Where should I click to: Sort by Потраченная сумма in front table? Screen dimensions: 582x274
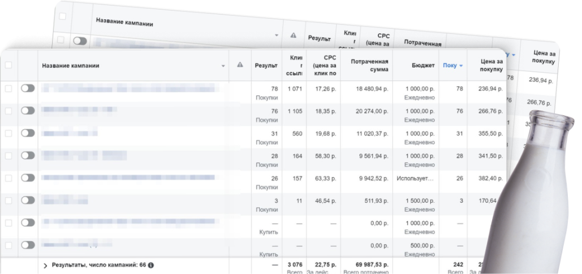point(370,66)
